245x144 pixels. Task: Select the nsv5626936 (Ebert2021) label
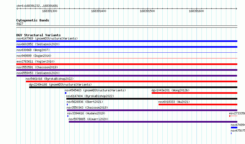[85, 102]
